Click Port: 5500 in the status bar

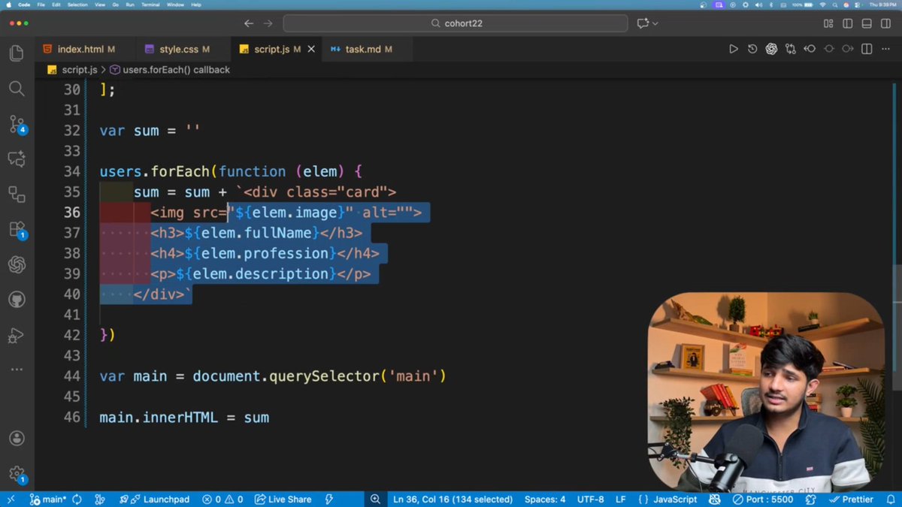[764, 499]
